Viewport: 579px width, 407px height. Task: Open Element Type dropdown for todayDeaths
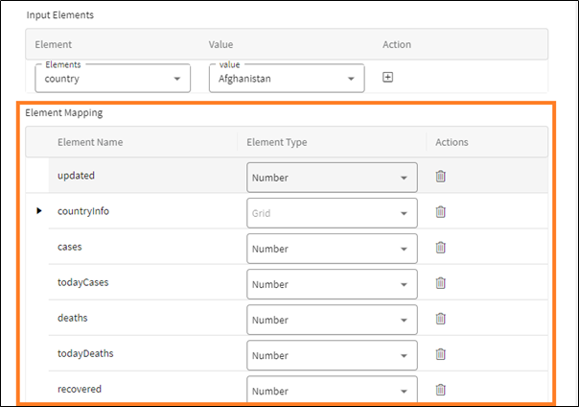(332, 355)
